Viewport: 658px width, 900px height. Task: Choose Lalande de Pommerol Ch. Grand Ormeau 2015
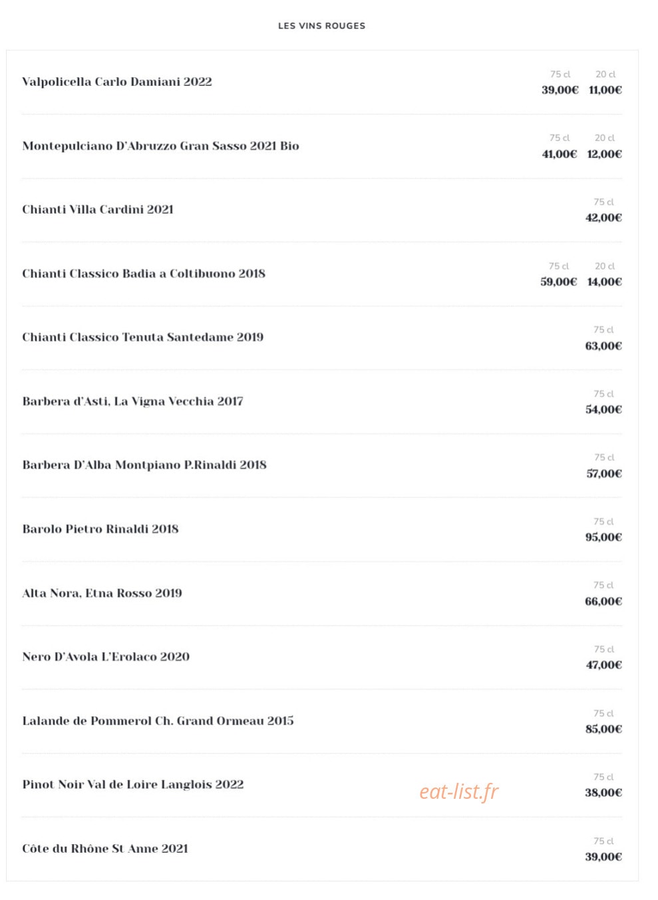click(158, 721)
